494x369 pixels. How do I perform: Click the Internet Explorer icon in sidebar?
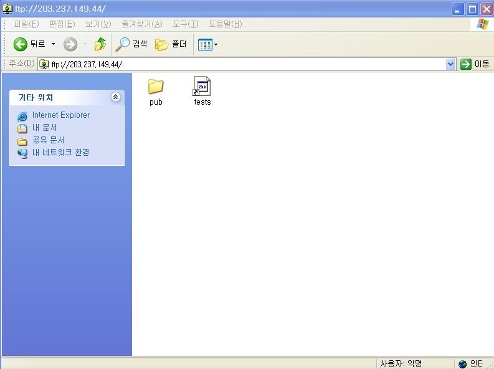click(x=22, y=117)
